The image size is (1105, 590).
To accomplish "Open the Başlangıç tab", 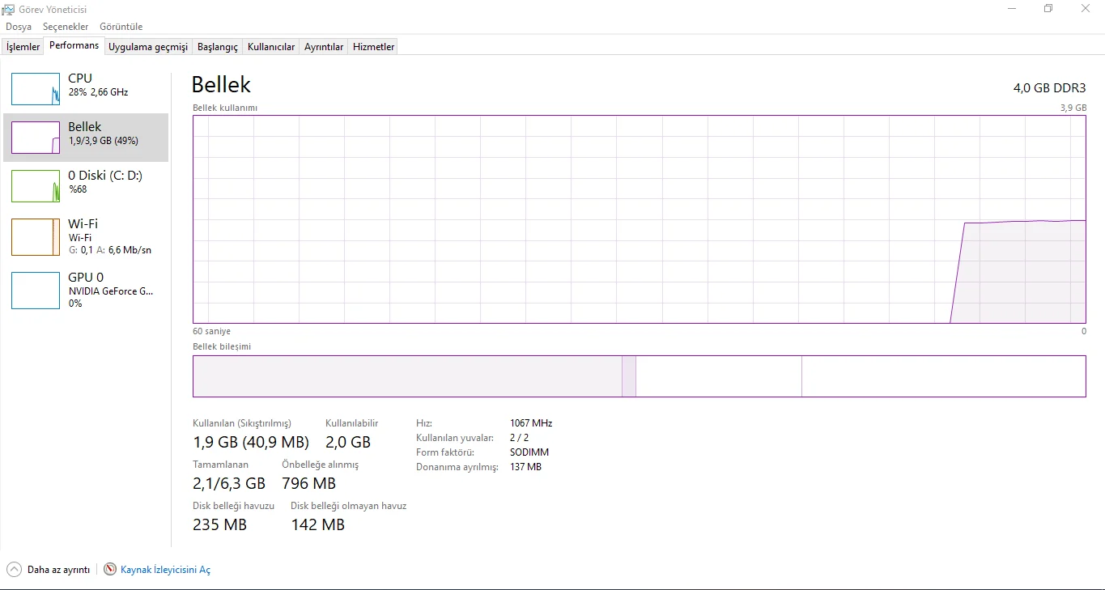I will click(x=217, y=46).
